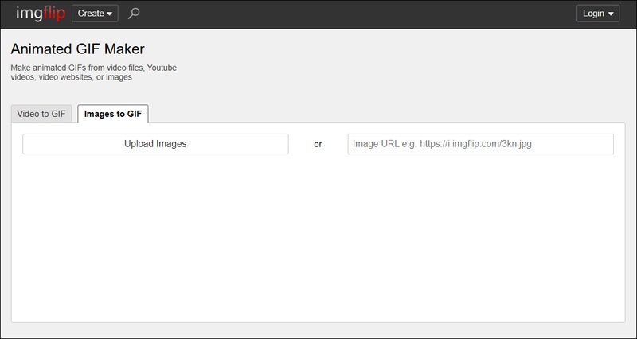Expand the Create dropdown menu
The width and height of the screenshot is (637, 339).
95,14
